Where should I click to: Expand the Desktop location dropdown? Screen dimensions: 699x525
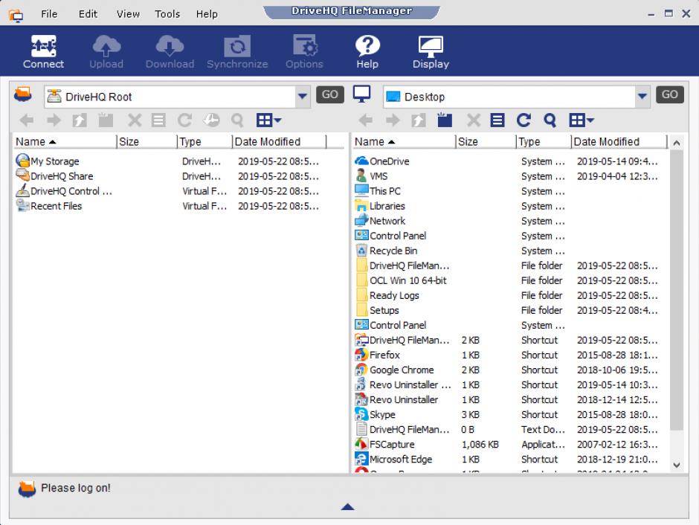pos(642,96)
